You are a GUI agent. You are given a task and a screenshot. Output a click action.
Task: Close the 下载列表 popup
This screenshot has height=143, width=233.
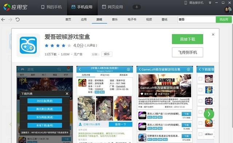pyautogui.click(x=67, y=94)
